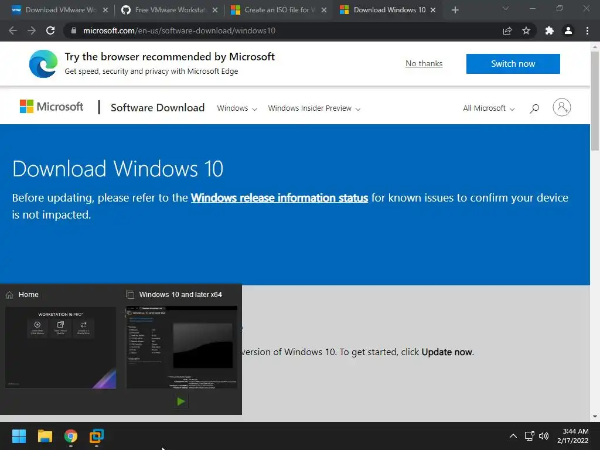This screenshot has height=450, width=600.
Task: Close the Download Windows 10 tab
Action: [433, 10]
